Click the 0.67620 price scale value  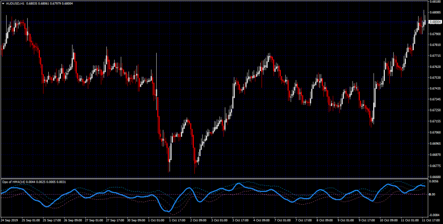pyautogui.click(x=435, y=67)
